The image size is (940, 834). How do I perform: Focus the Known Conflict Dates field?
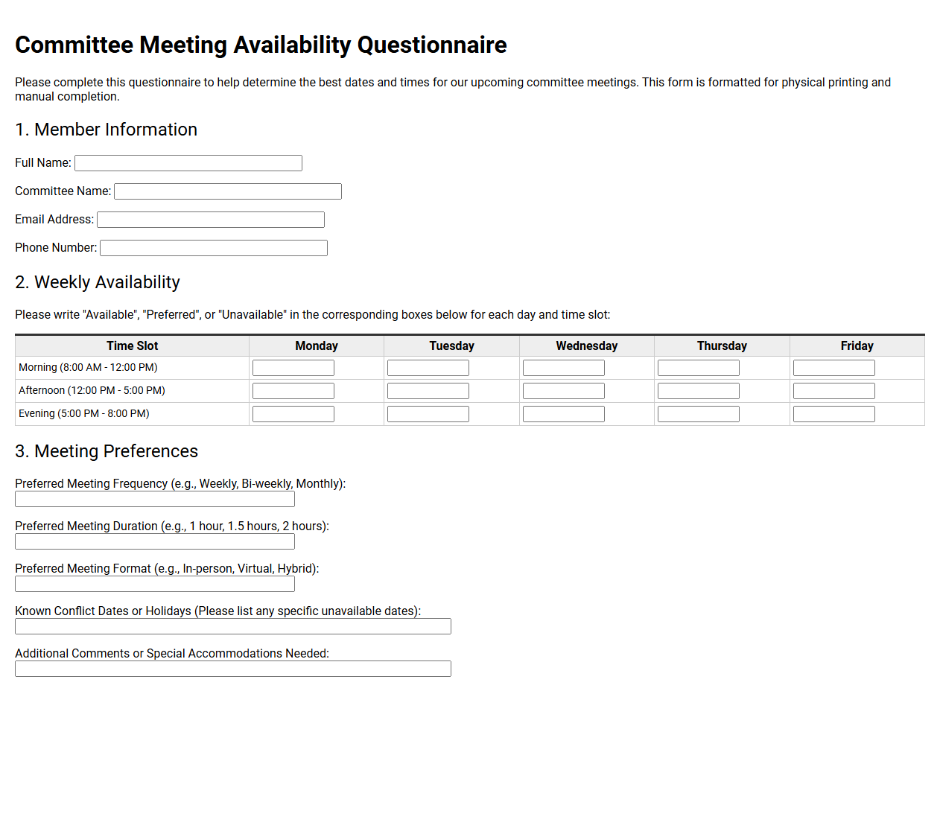(233, 626)
